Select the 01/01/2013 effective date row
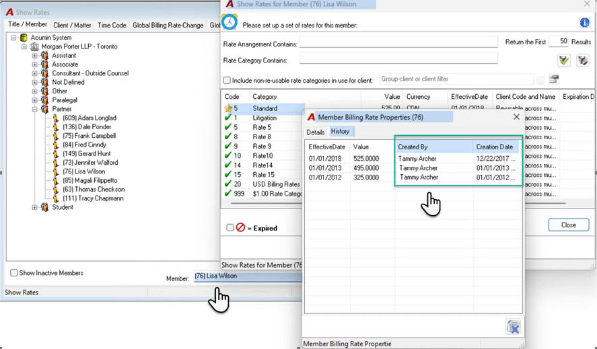 tap(413, 168)
